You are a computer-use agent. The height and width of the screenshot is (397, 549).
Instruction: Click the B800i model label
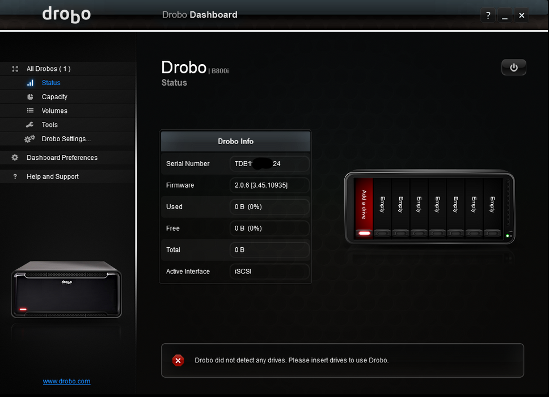(220, 71)
